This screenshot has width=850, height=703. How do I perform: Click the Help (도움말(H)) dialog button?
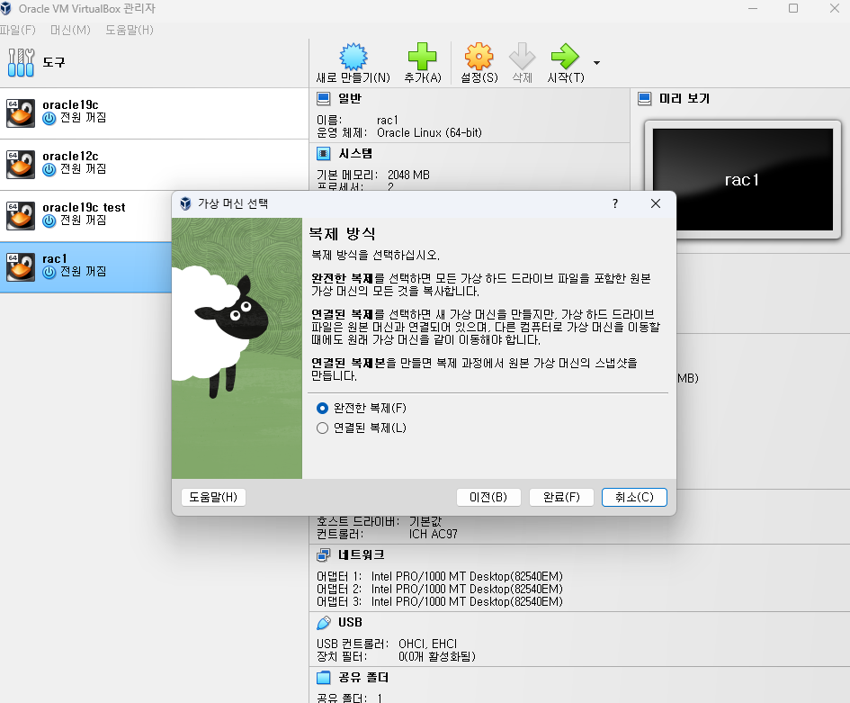(213, 497)
